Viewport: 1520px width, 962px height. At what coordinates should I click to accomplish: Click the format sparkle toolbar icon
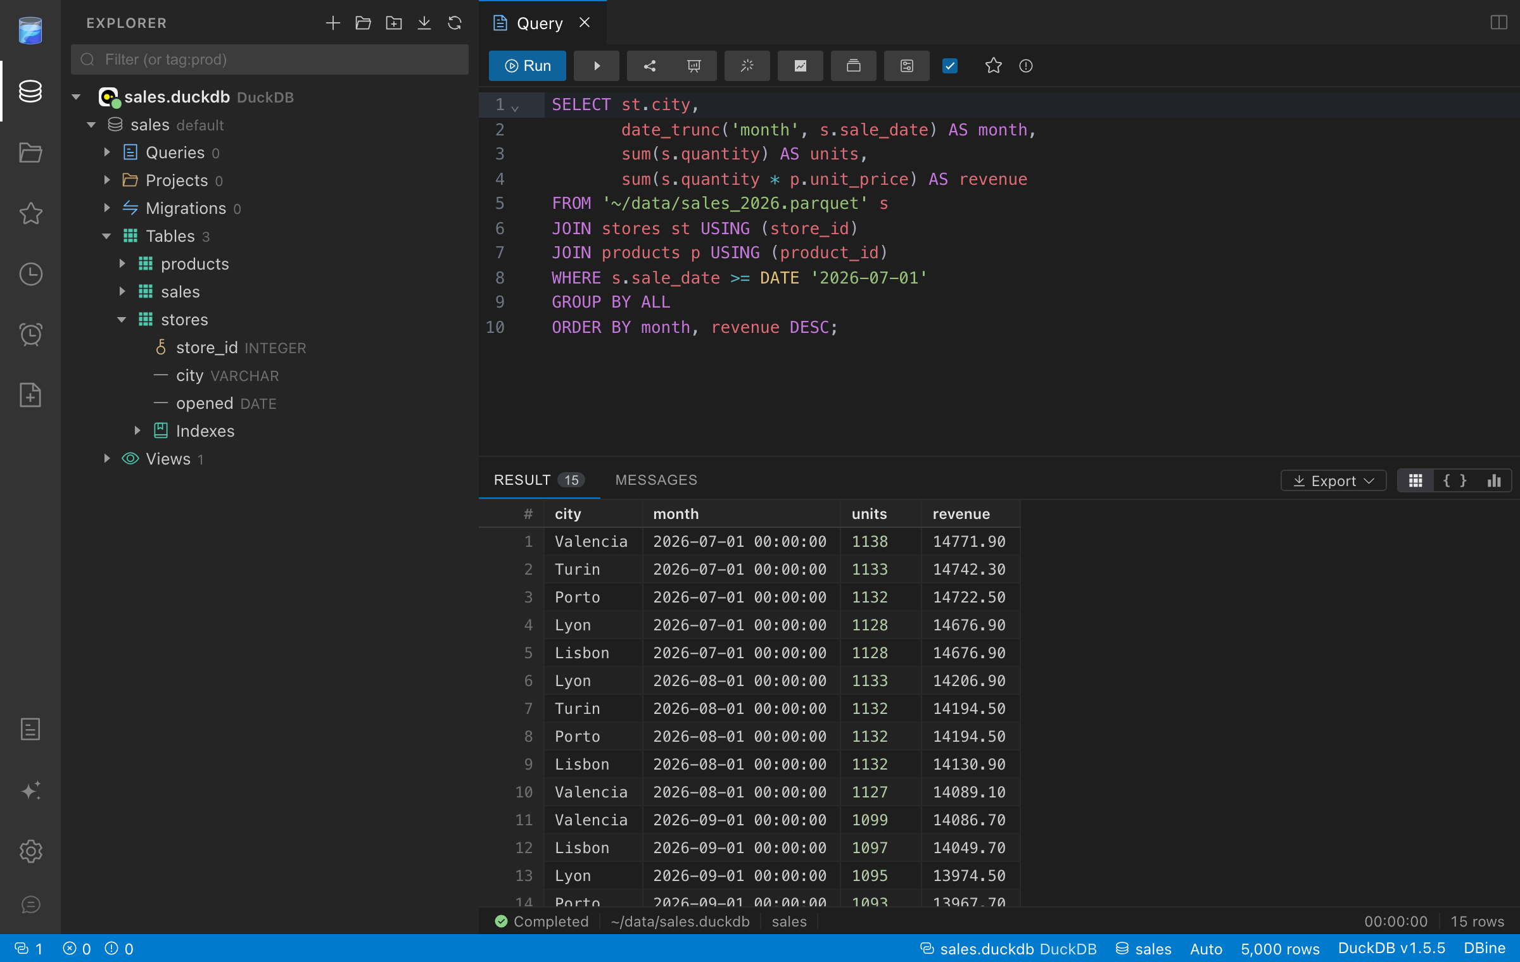pyautogui.click(x=747, y=66)
